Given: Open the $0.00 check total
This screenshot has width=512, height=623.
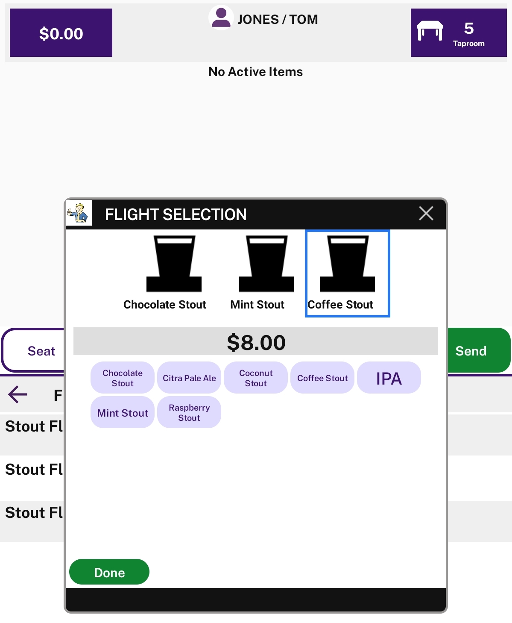Looking at the screenshot, I should 61,33.
